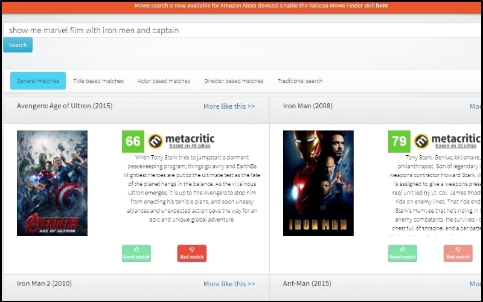The height and width of the screenshot is (302, 483).
Task: Mark Age of Ultron as Bad match
Action: point(192,253)
